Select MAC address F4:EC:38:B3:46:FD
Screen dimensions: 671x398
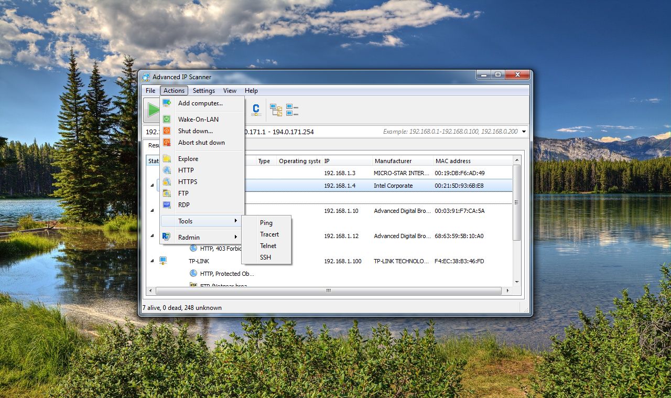point(459,261)
